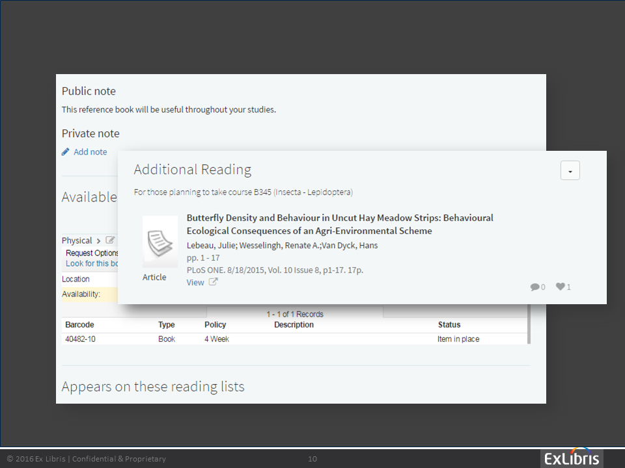The image size is (625, 468).
Task: Click the comments speech bubble icon
Action: [x=535, y=287]
